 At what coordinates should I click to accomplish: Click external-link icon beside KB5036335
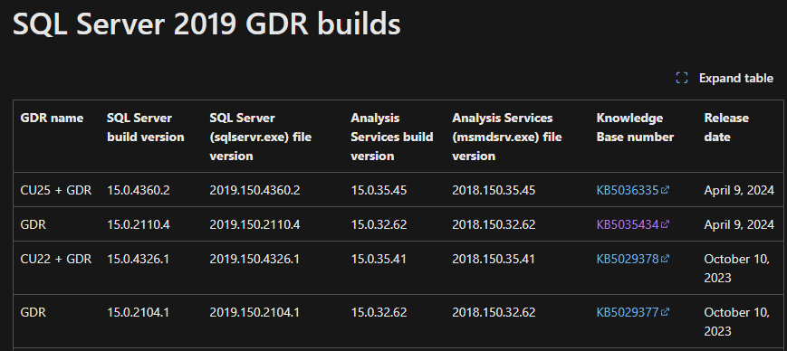point(665,190)
